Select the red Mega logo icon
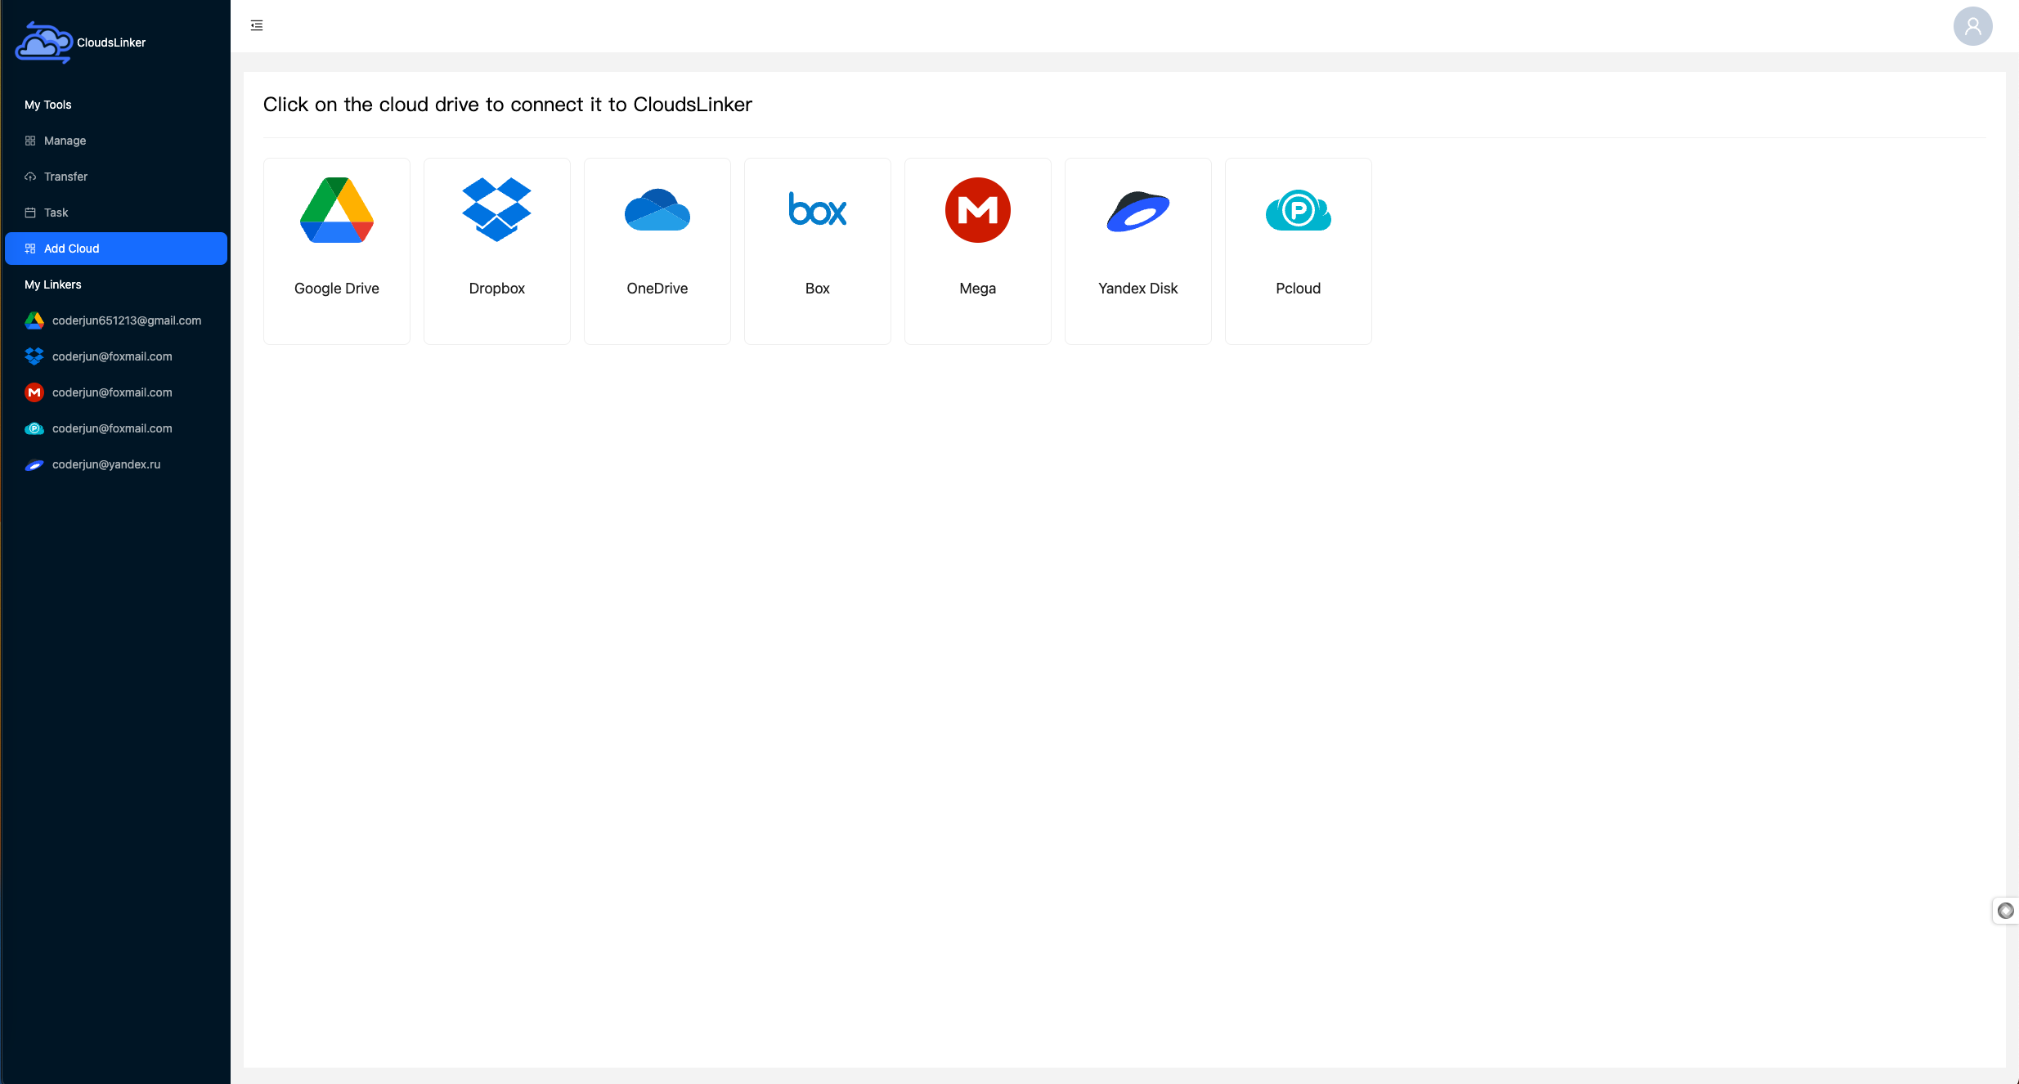Viewport: 2019px width, 1084px height. point(978,210)
